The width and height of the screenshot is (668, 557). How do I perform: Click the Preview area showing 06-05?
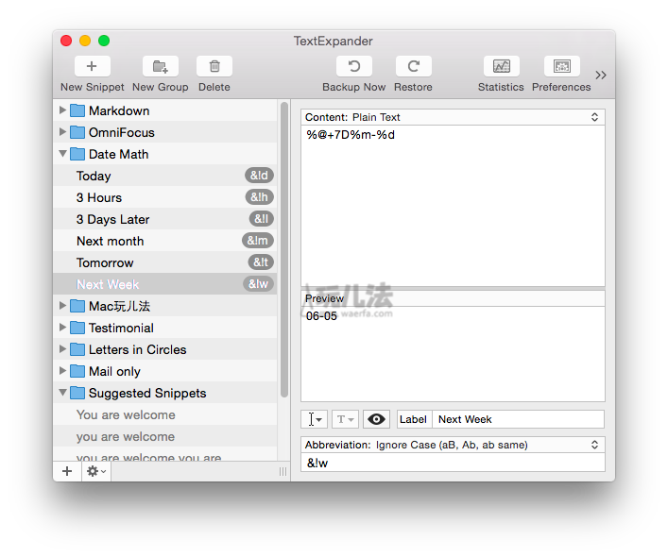[x=453, y=354]
